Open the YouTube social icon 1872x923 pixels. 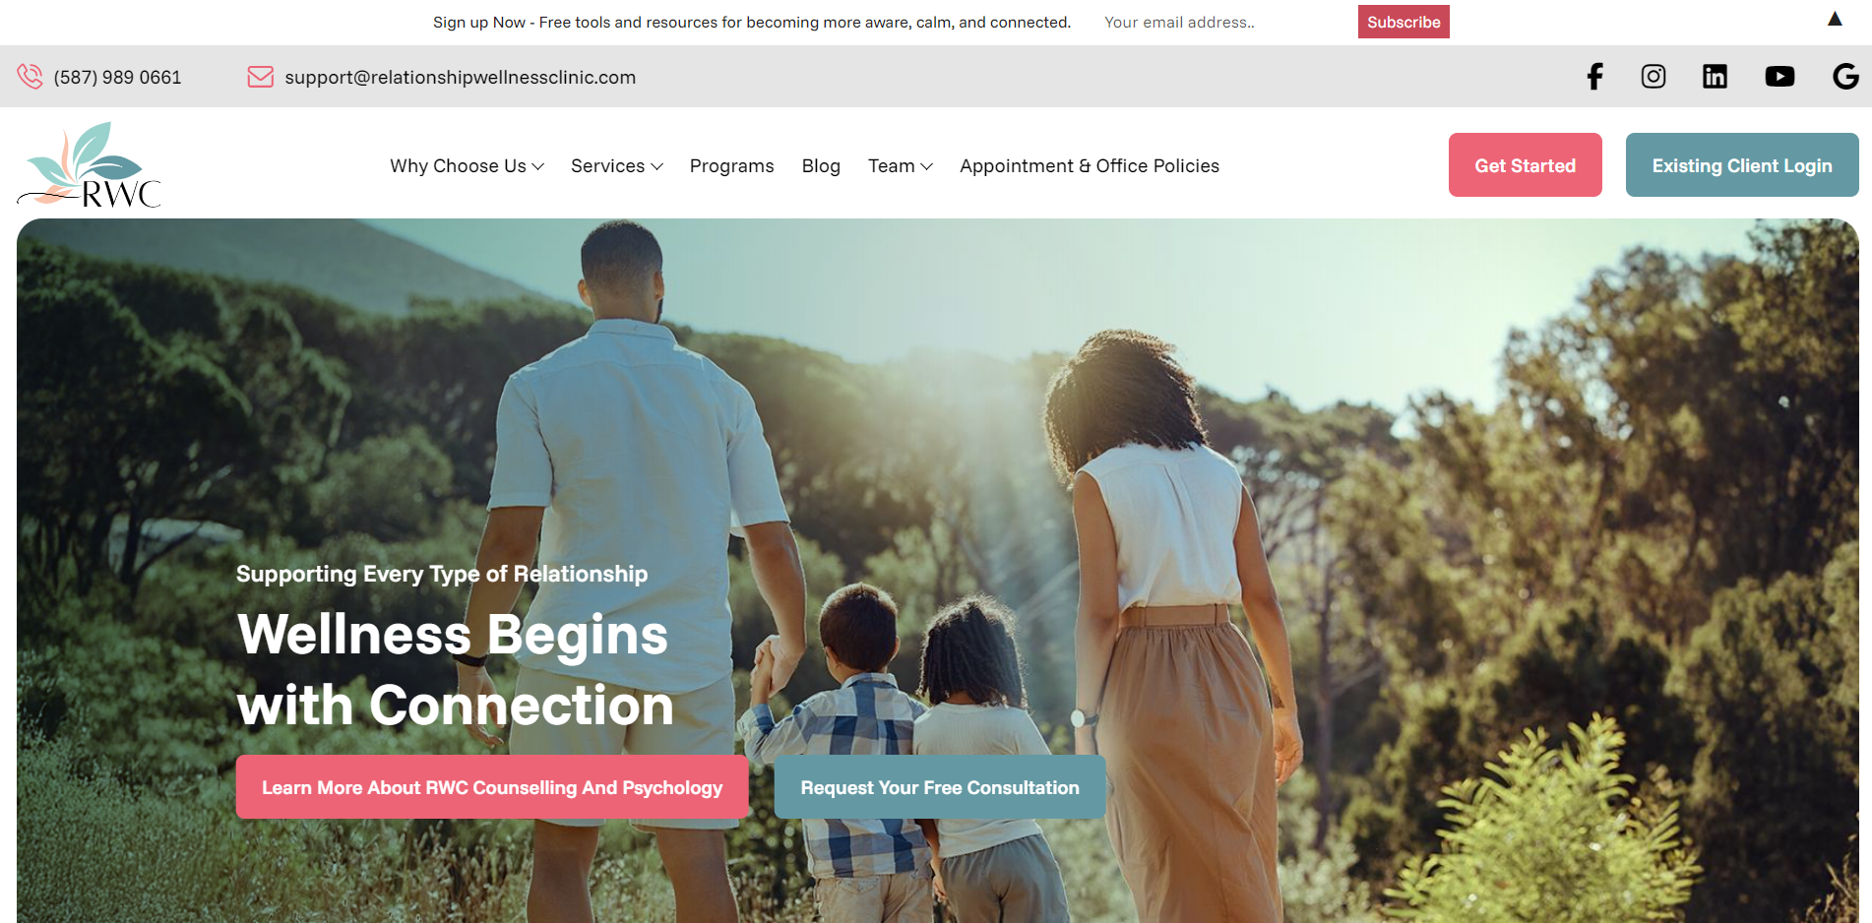tap(1779, 77)
